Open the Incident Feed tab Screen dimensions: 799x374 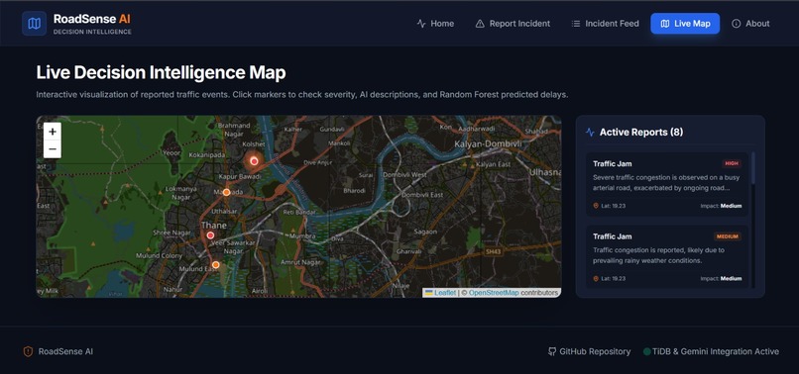605,24
